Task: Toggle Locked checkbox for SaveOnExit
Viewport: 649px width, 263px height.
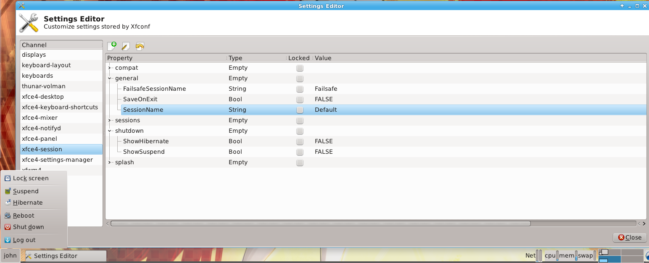Action: [x=300, y=100]
